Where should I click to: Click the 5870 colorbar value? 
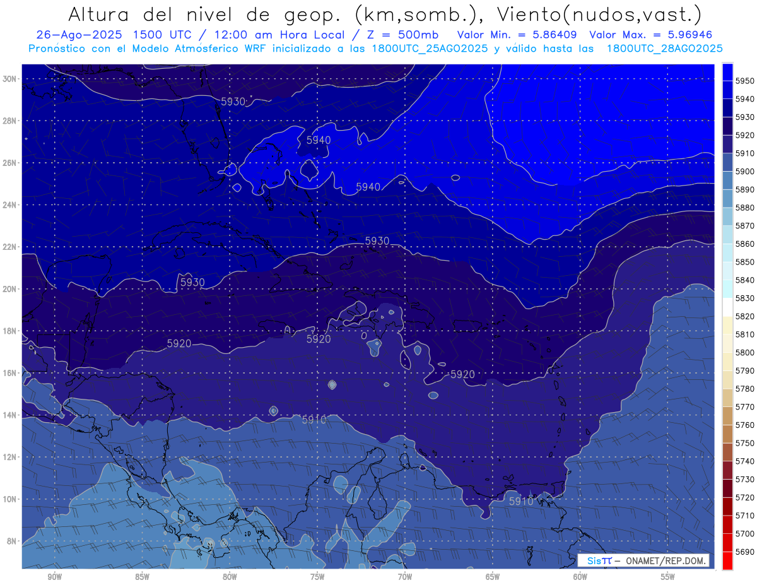point(745,225)
